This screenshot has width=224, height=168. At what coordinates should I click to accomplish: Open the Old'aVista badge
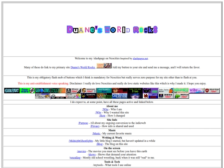(120, 96)
